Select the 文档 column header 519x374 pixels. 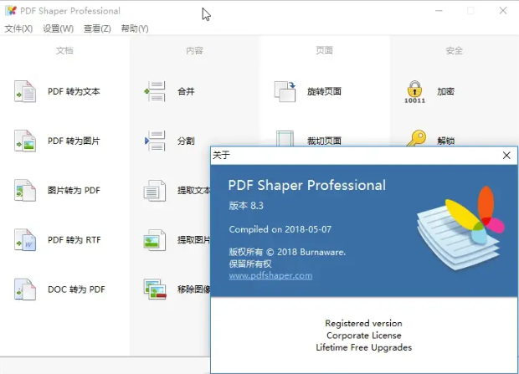click(64, 50)
